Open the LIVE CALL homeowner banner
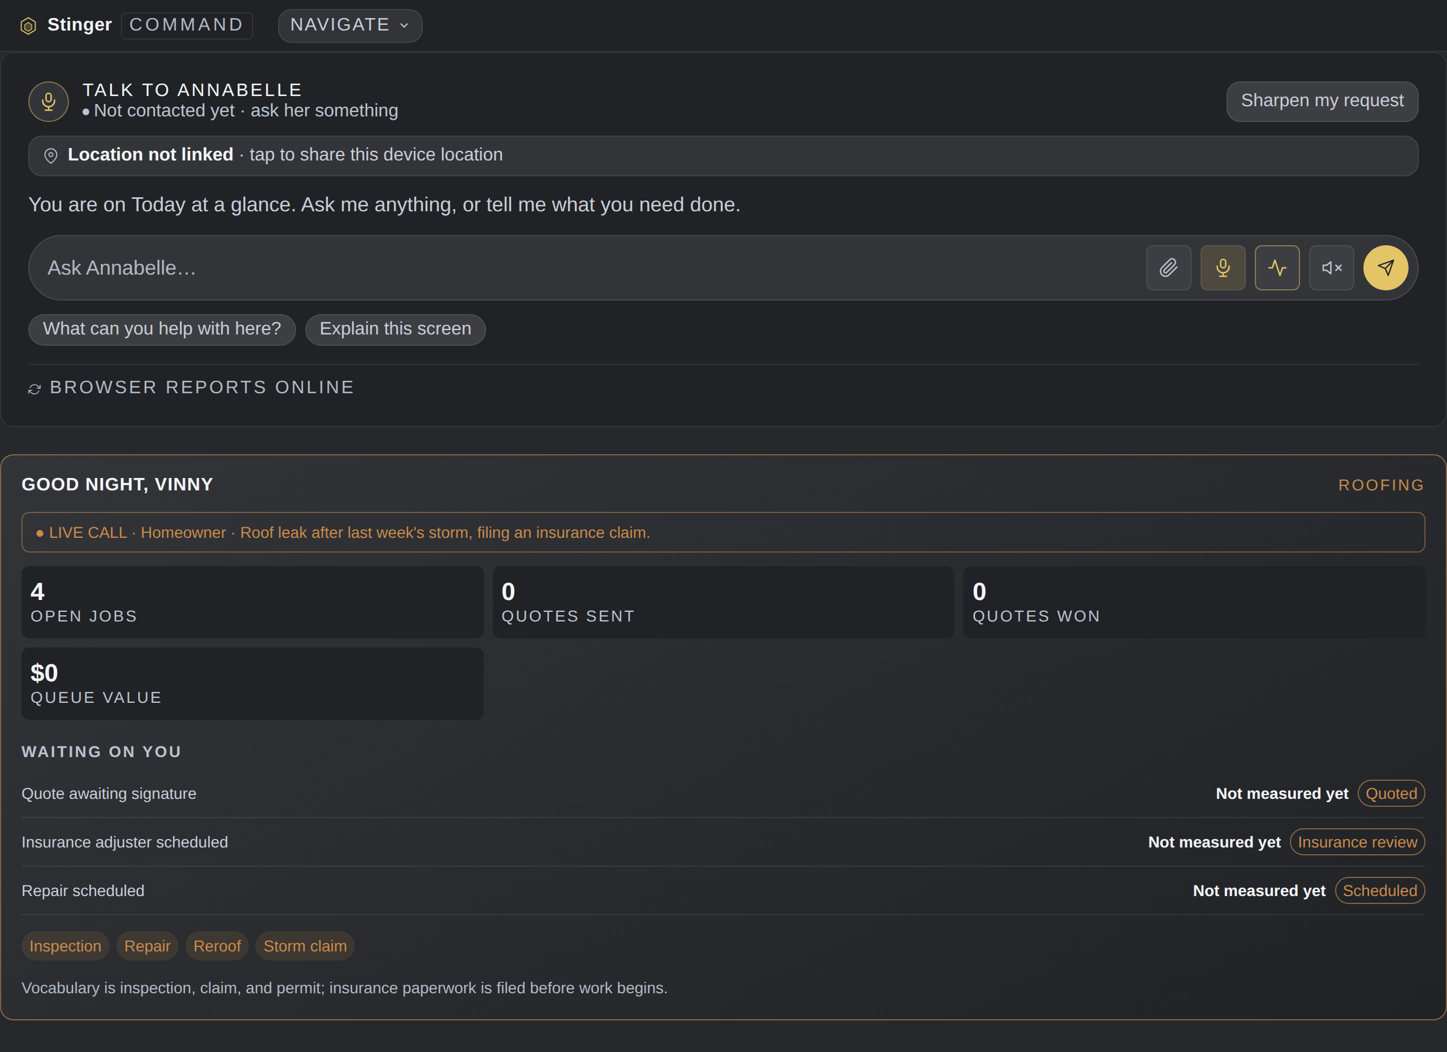The width and height of the screenshot is (1447, 1052). (723, 532)
